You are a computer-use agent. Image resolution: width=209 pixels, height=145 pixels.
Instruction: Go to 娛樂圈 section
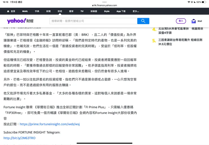(94, 11)
